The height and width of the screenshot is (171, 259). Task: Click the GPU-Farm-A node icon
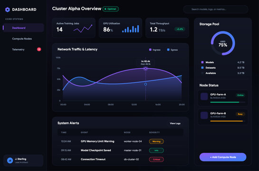point(204,96)
